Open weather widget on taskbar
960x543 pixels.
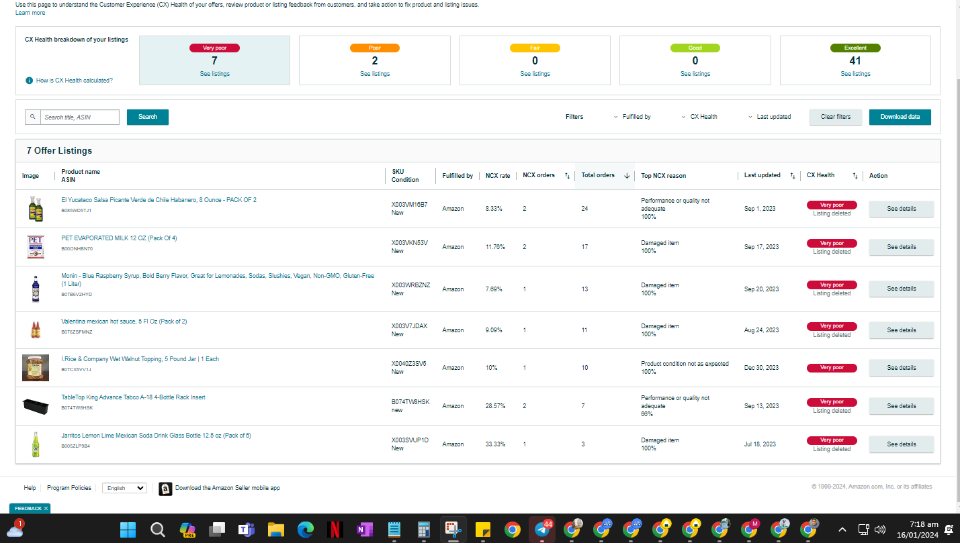pos(15,529)
